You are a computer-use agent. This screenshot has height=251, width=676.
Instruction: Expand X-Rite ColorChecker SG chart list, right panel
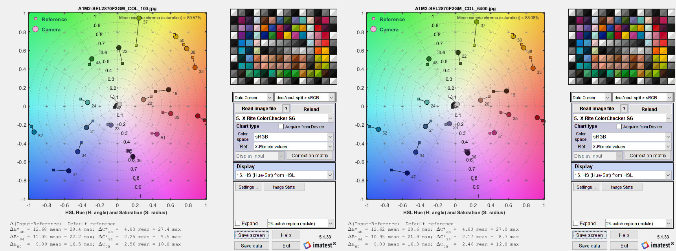click(668, 118)
